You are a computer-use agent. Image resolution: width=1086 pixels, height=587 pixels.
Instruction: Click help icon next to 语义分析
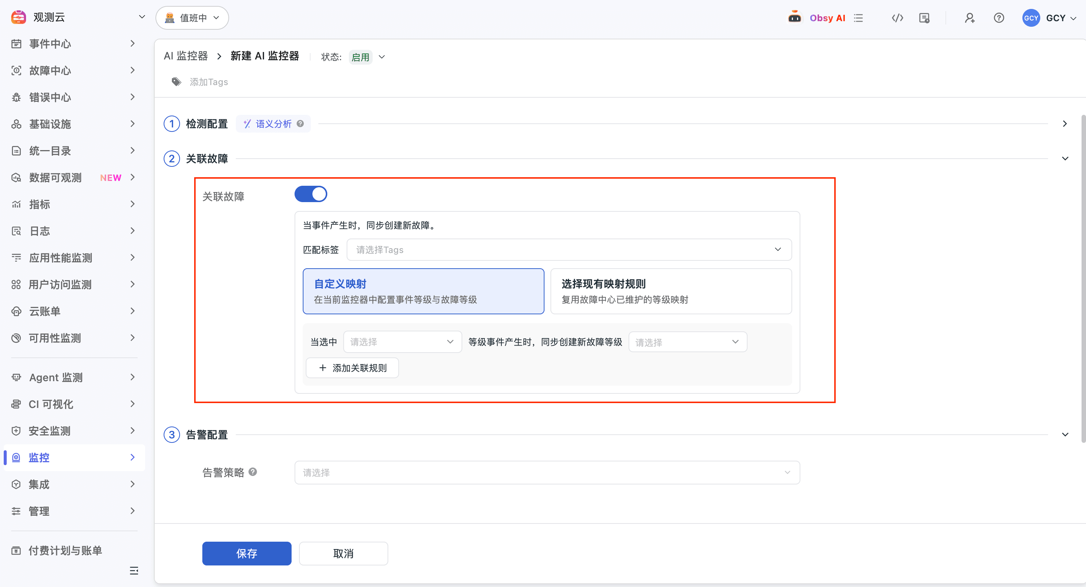point(300,124)
